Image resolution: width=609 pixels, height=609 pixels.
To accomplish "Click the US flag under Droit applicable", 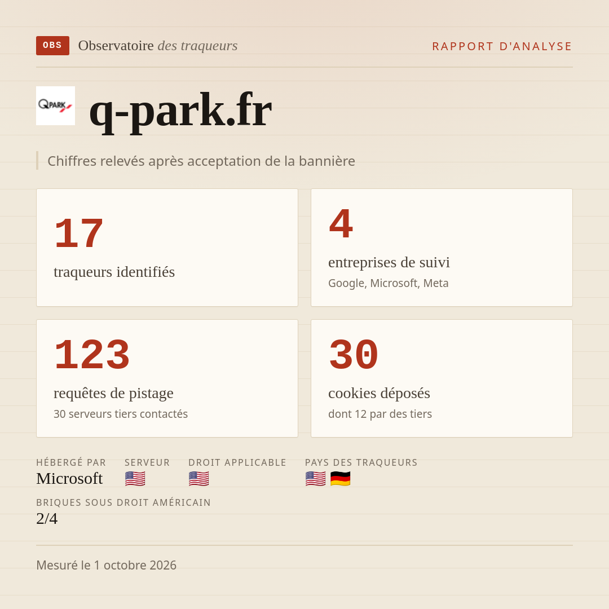I will (199, 479).
